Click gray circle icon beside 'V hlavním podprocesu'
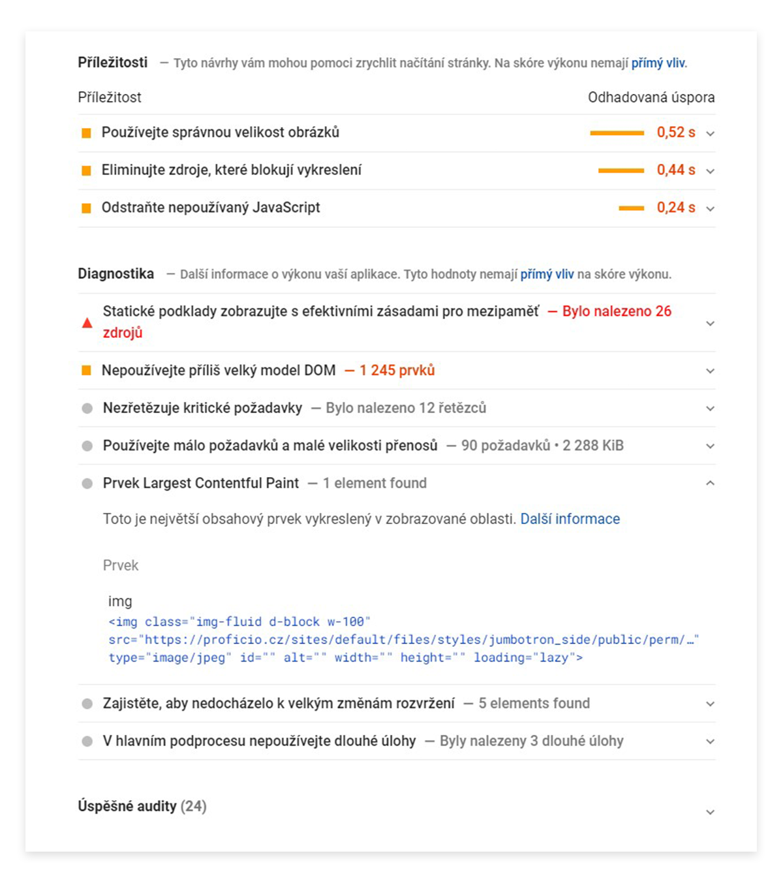Viewport: 783px width, 883px height. 87,741
